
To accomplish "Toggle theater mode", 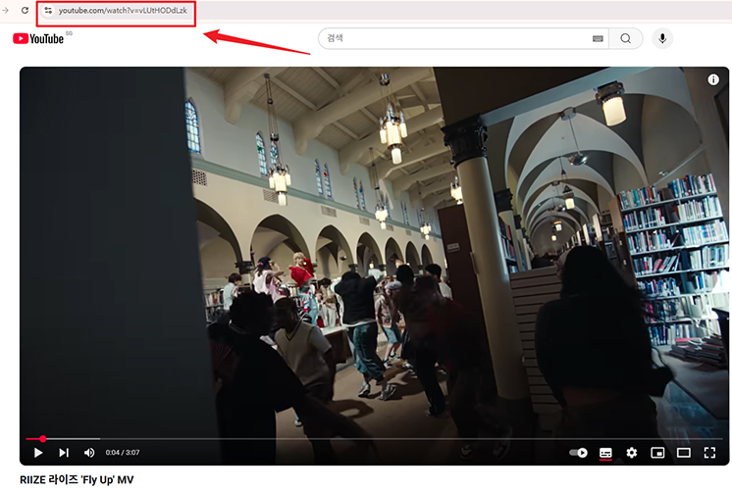I will click(684, 453).
